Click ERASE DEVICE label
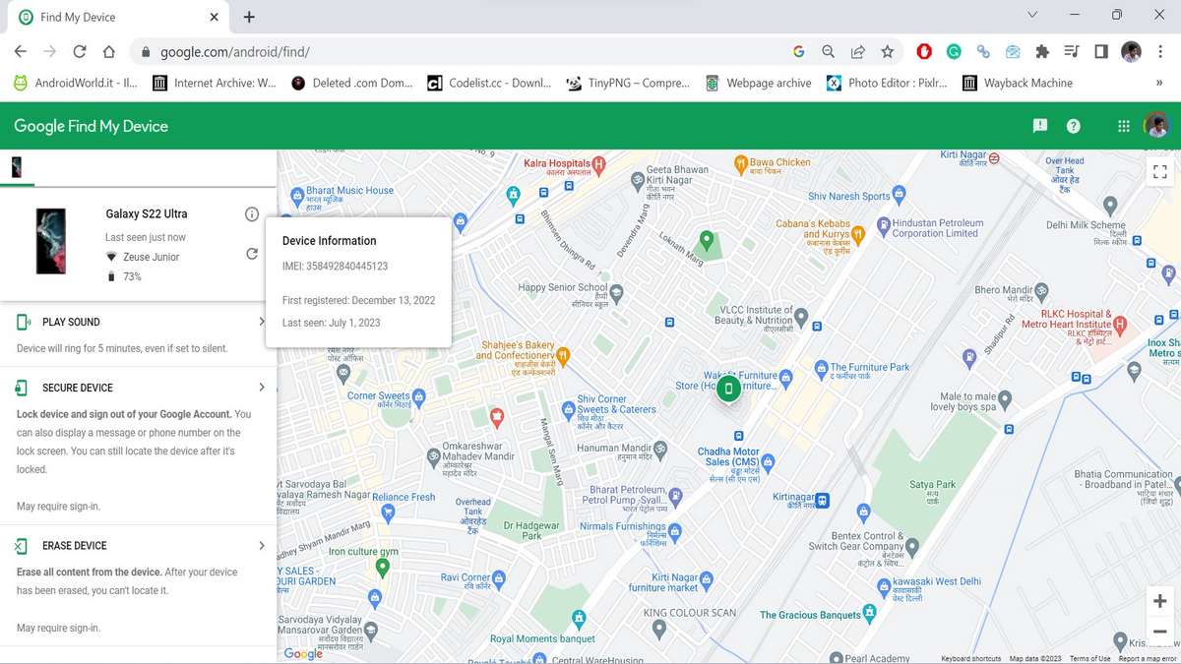Image resolution: width=1181 pixels, height=664 pixels. [75, 545]
